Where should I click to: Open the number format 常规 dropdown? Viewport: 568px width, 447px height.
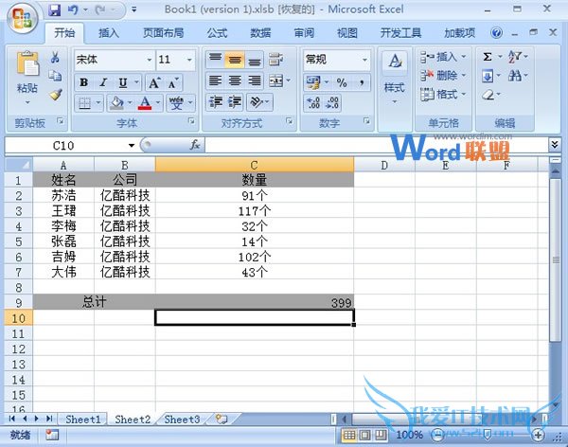tap(364, 60)
